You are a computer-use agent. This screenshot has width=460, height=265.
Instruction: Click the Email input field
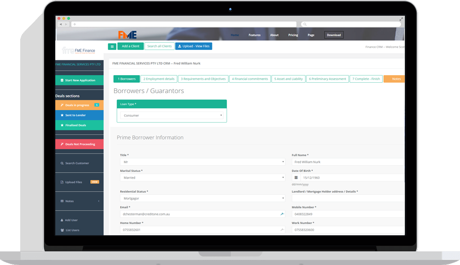point(203,214)
